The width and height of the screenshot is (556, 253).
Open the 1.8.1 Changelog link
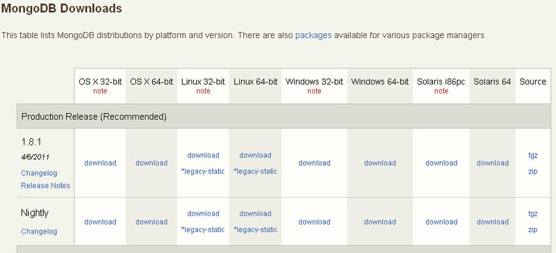coord(39,173)
